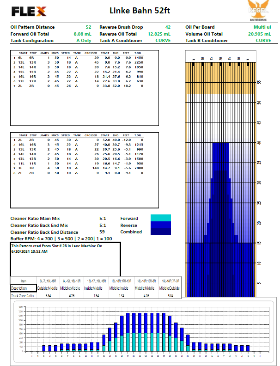Click the Reverse Oil Total value 12.825 mL
Viewport: 280px width, 366px height.
click(159, 34)
